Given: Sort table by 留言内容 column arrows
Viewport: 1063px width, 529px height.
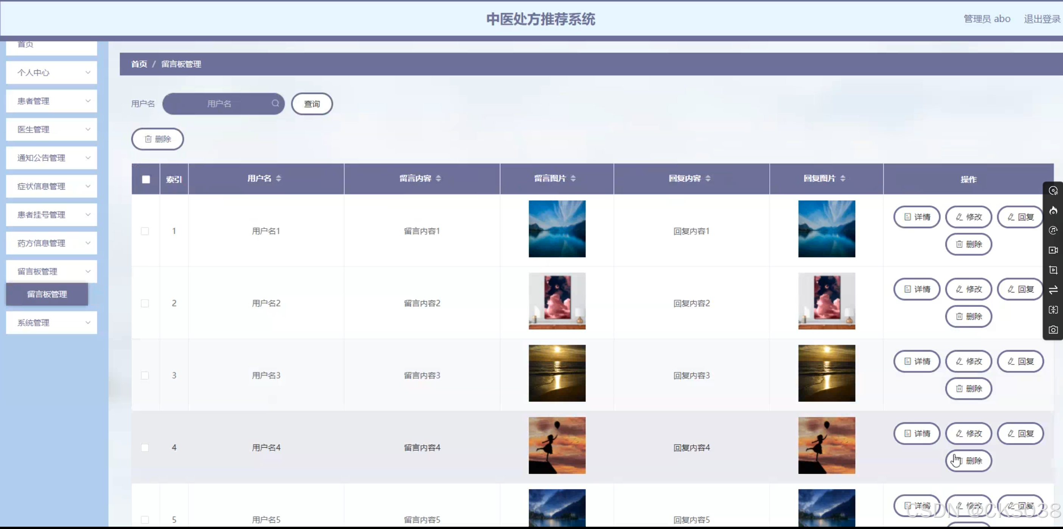Looking at the screenshot, I should click(438, 178).
